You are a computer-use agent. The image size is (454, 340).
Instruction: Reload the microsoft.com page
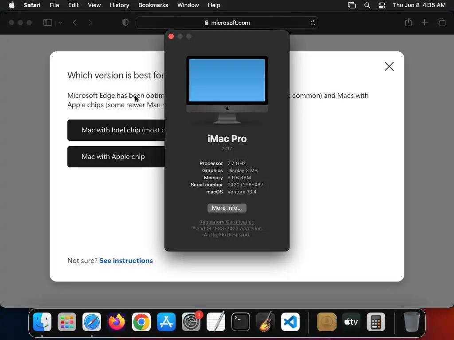[313, 23]
